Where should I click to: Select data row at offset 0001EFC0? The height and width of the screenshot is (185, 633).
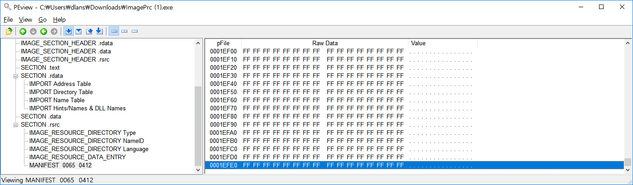coord(414,149)
